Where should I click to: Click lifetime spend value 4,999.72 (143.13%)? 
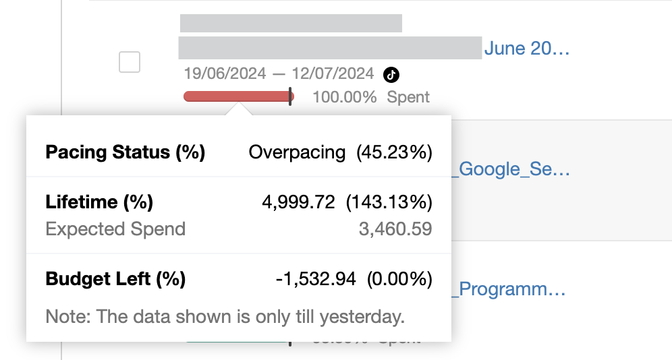pyautogui.click(x=347, y=202)
